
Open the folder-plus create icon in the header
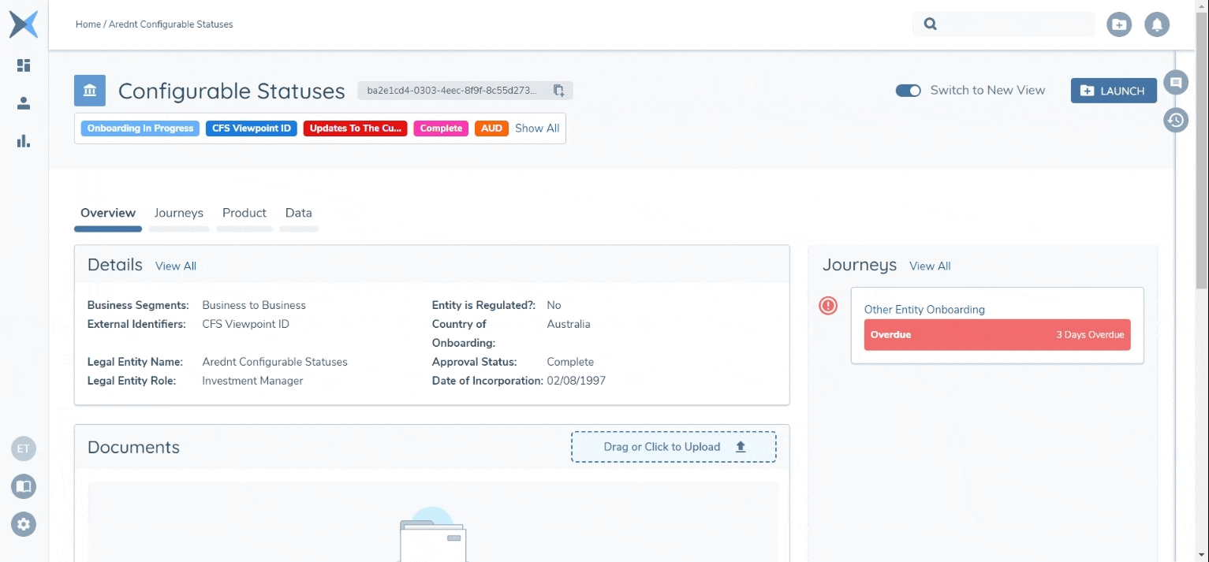[1119, 24]
